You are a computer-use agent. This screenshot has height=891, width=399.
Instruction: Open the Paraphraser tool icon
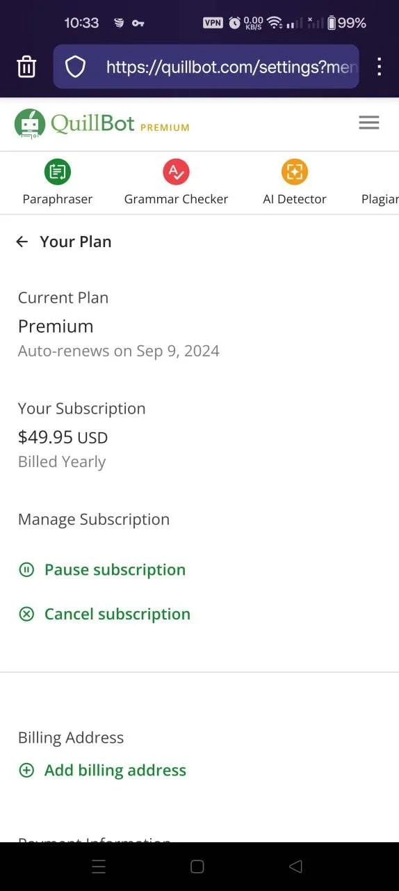pyautogui.click(x=58, y=171)
